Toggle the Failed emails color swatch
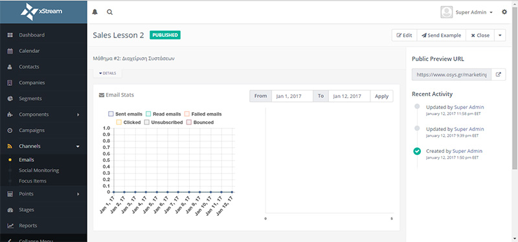 (x=186, y=114)
